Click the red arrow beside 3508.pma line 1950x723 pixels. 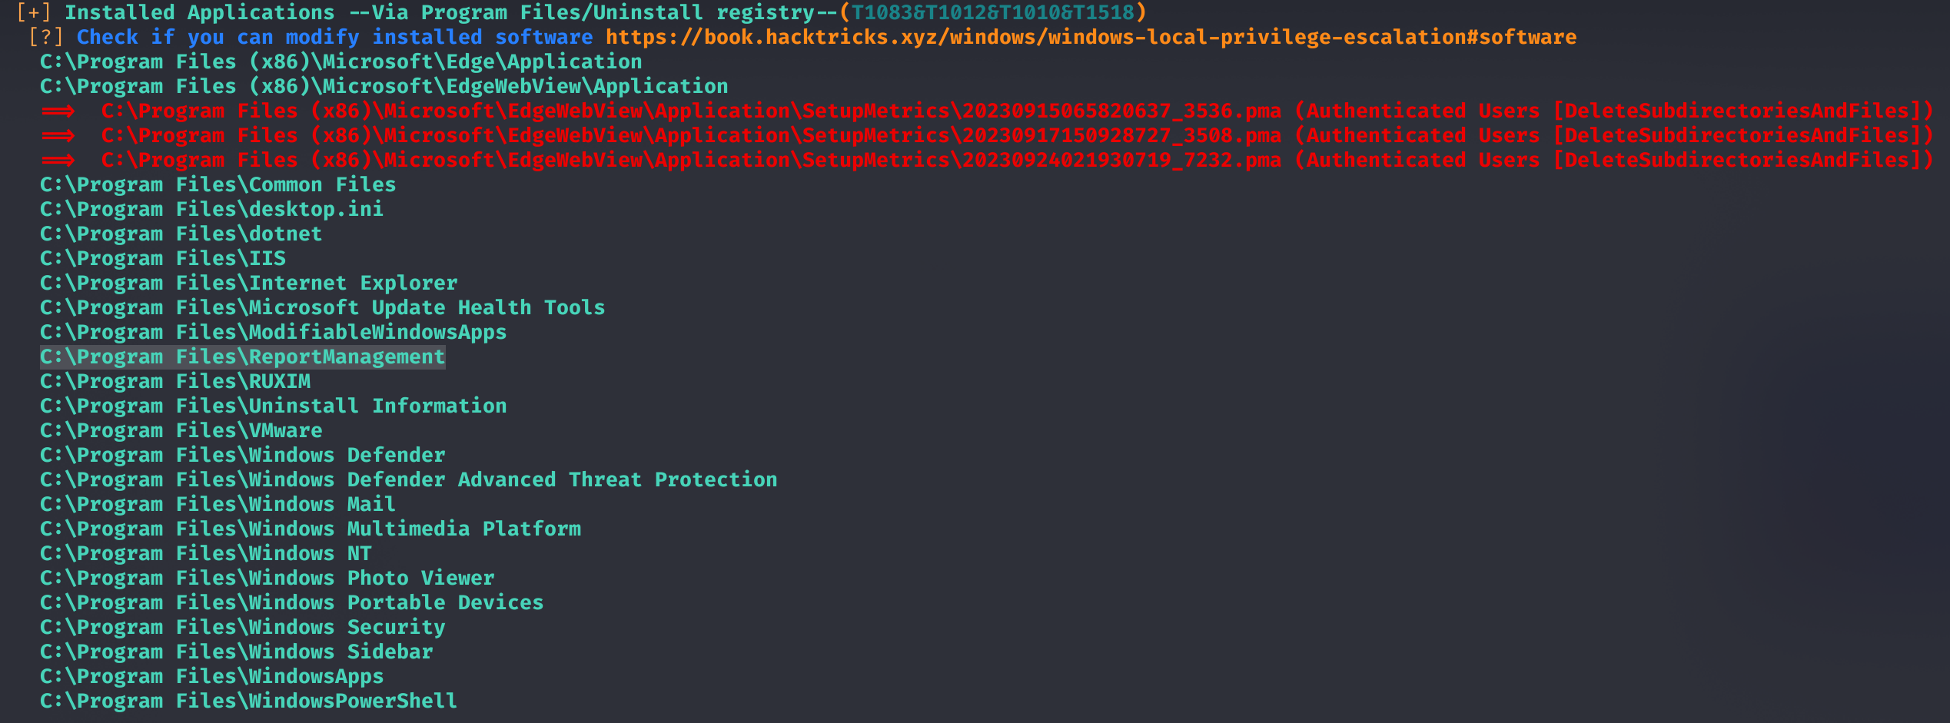click(x=58, y=136)
